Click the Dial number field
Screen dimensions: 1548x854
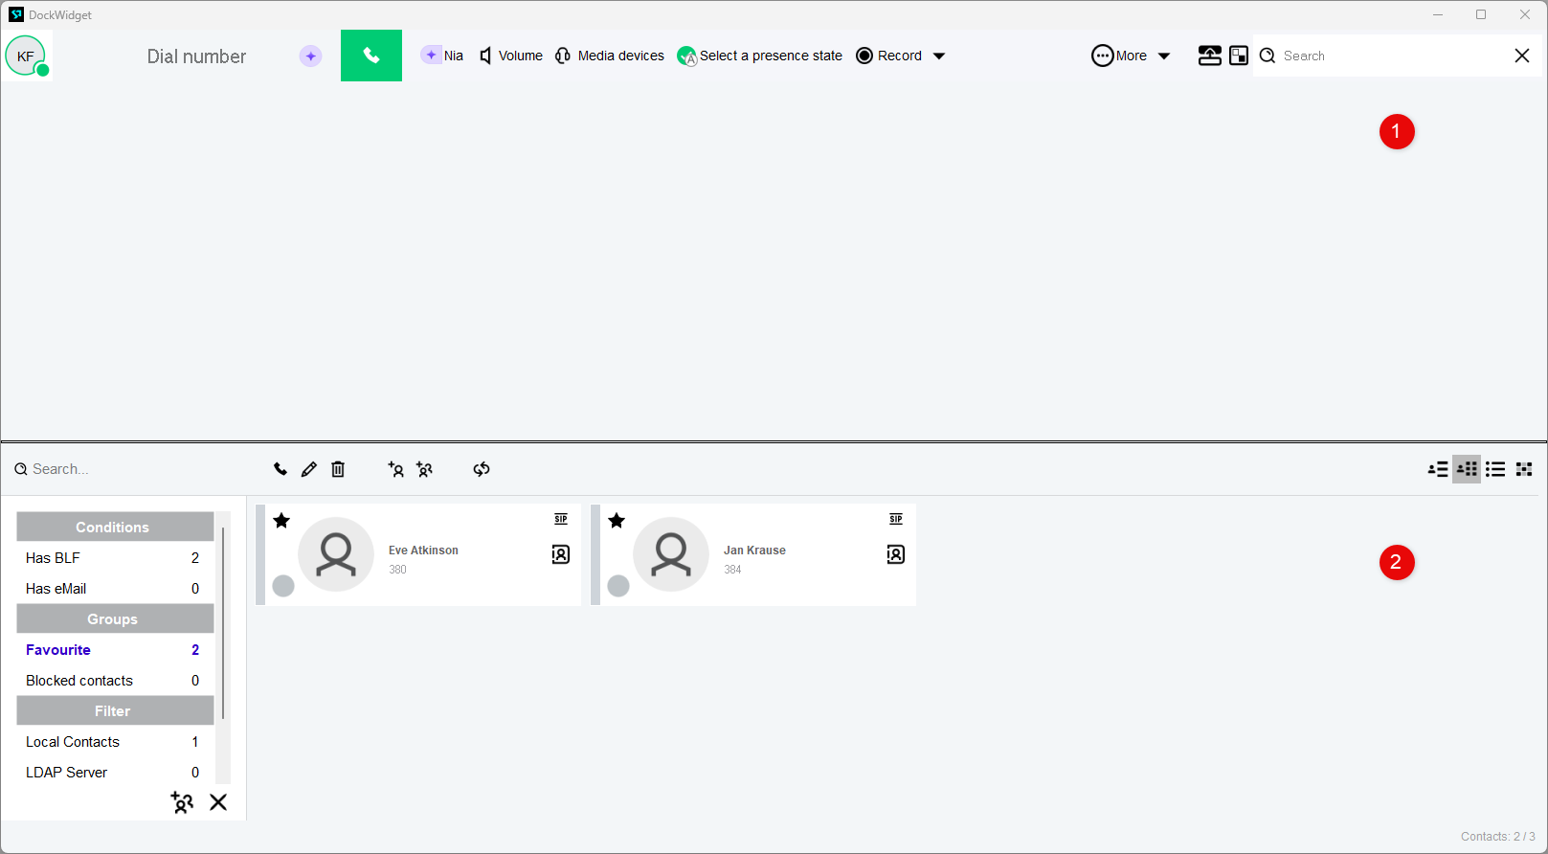pos(196,56)
